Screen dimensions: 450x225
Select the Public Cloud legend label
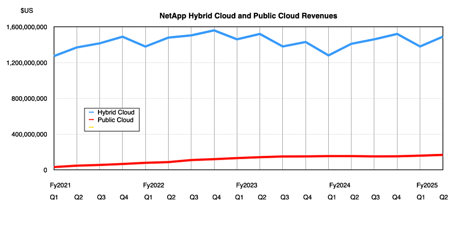tap(116, 120)
